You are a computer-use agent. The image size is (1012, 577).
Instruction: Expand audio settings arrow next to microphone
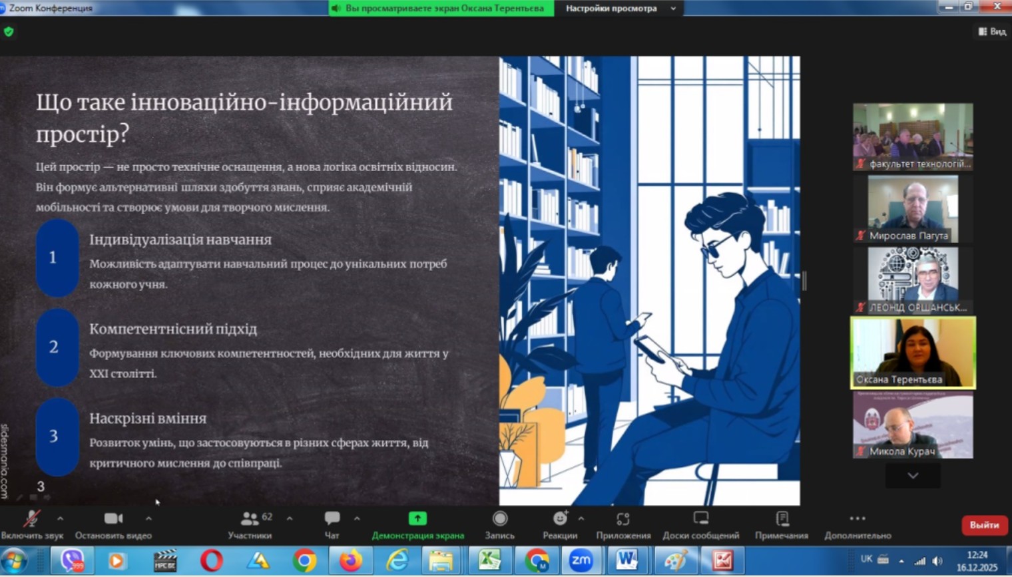61,518
